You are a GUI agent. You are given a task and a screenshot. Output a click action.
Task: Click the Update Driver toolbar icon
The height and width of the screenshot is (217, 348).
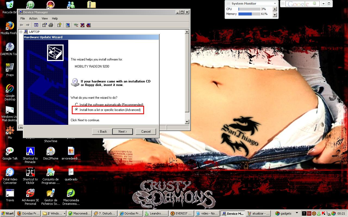pyautogui.click(x=76, y=25)
